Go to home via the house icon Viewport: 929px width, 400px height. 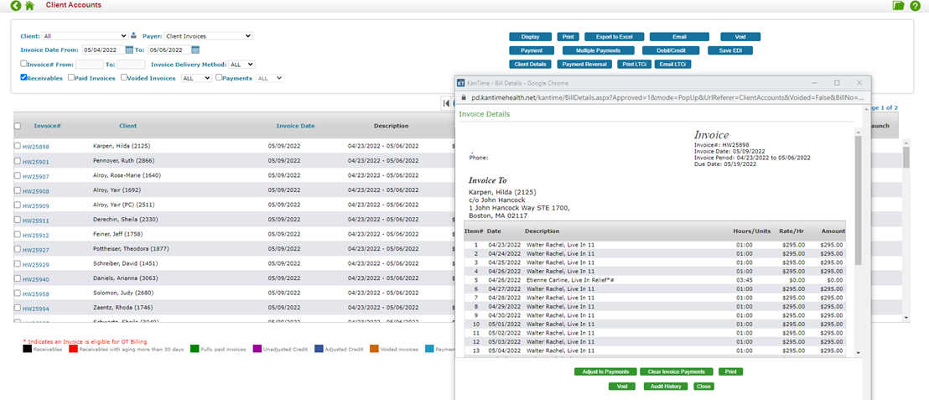click(x=30, y=6)
